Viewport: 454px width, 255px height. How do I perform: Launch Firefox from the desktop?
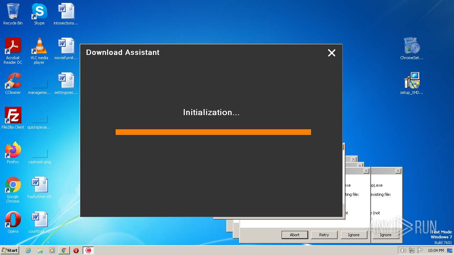coord(13,153)
